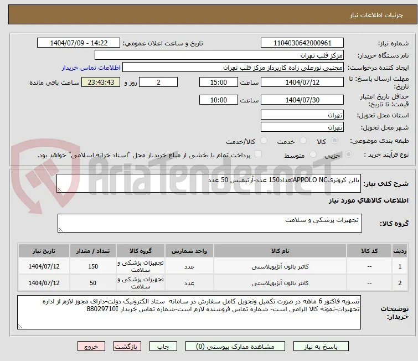The height and width of the screenshot is (361, 418).
Task: Click quantity cell 150 in row 1
Action: tap(93, 266)
